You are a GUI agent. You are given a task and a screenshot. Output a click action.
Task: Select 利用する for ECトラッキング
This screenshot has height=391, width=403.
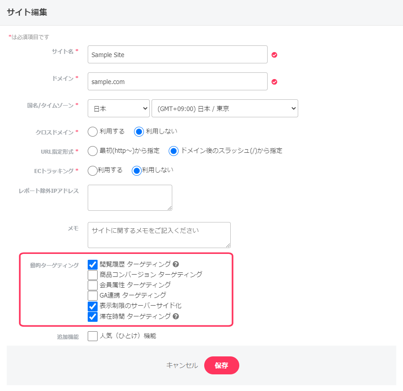pos(93,170)
